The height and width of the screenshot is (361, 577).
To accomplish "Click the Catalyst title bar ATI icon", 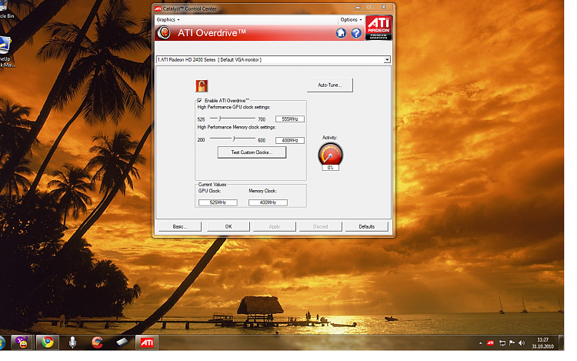I will [x=158, y=8].
